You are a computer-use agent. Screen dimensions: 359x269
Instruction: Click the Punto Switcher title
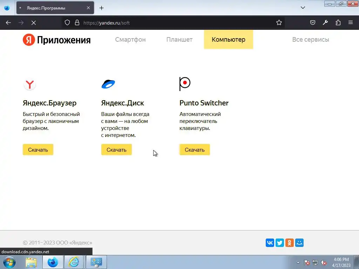(204, 103)
